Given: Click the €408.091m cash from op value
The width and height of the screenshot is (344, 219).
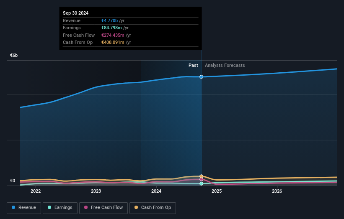Looking at the screenshot, I should pos(113,43).
